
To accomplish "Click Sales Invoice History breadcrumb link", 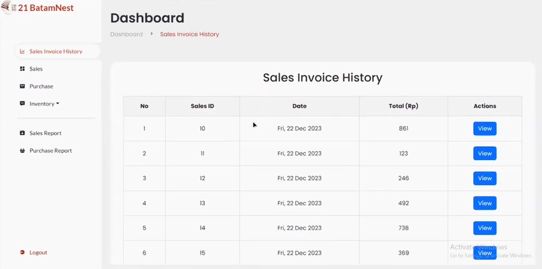I will tap(189, 34).
